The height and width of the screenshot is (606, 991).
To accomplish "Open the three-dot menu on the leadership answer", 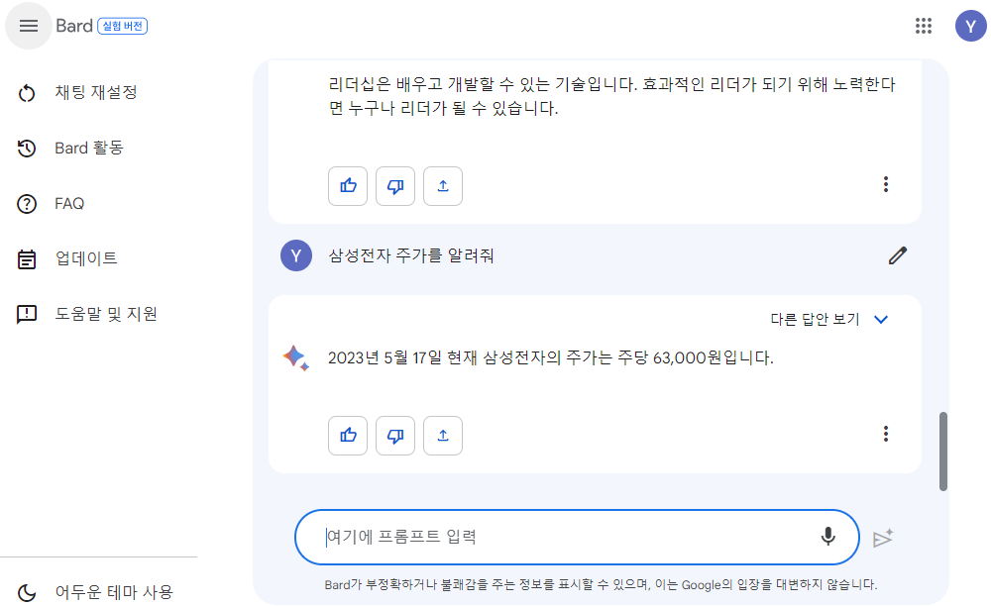I will 885,184.
